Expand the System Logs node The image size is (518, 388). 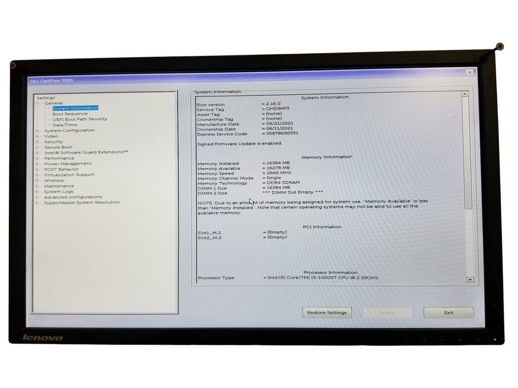(37, 192)
